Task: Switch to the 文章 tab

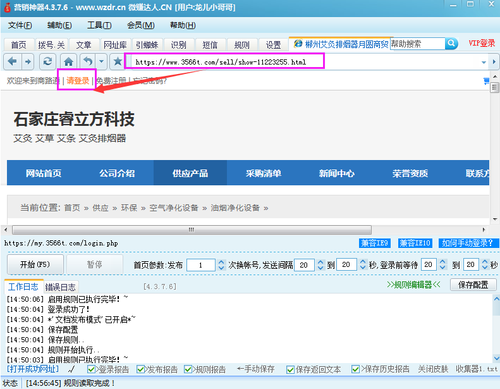Action: pyautogui.click(x=84, y=45)
